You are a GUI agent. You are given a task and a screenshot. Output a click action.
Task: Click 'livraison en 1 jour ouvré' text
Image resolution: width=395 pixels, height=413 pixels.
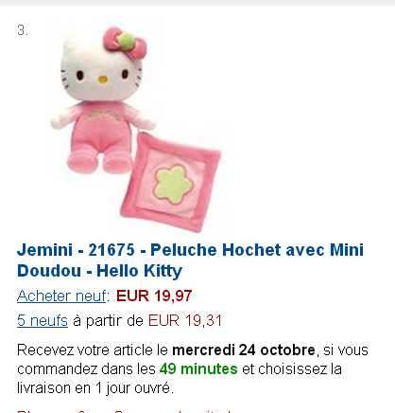[95, 387]
